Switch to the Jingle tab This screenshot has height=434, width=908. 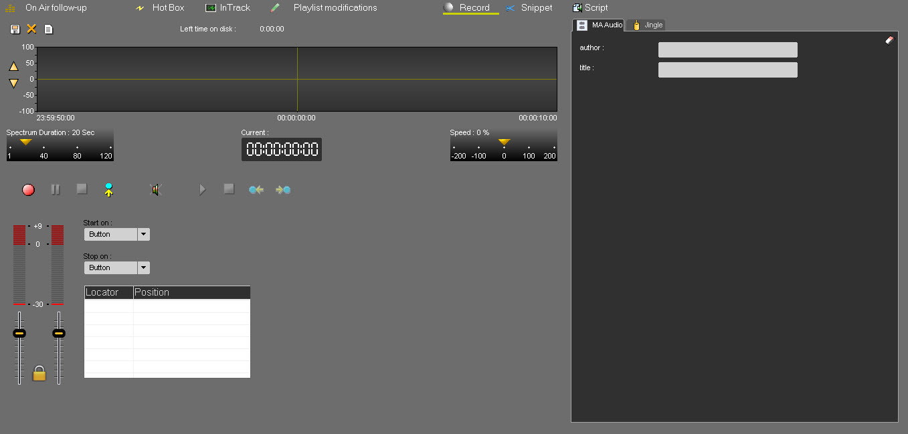point(648,25)
